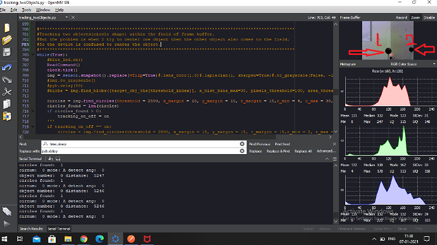Select the Cut scissors icon
Screen dimensions: 437x245
(7, 92)
